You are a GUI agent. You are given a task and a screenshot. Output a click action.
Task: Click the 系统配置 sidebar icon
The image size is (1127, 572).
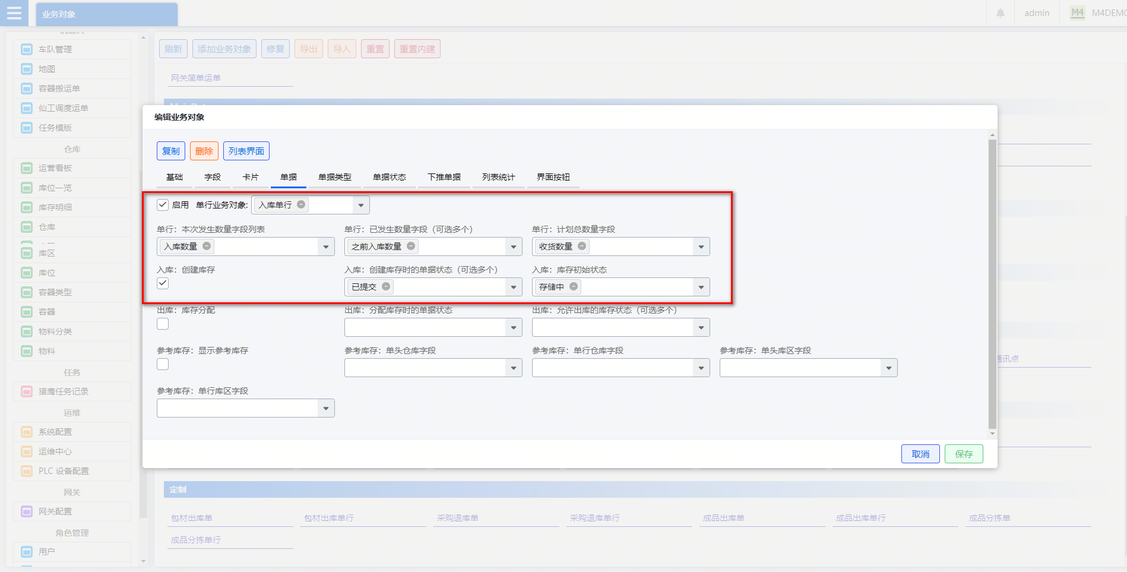click(27, 432)
